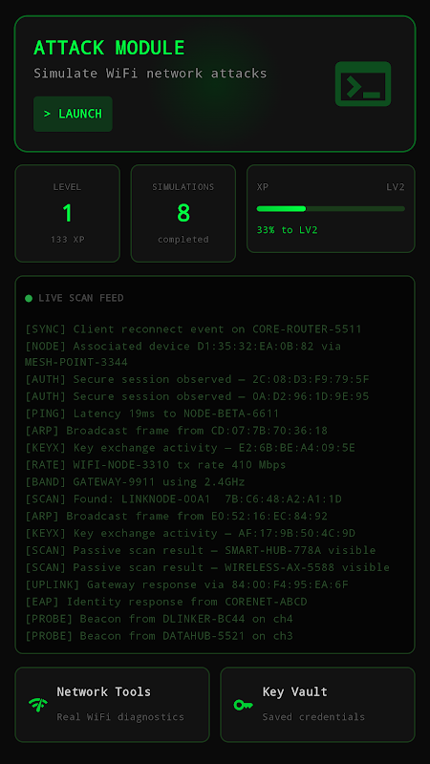Click the terminal prompt icon

363,84
